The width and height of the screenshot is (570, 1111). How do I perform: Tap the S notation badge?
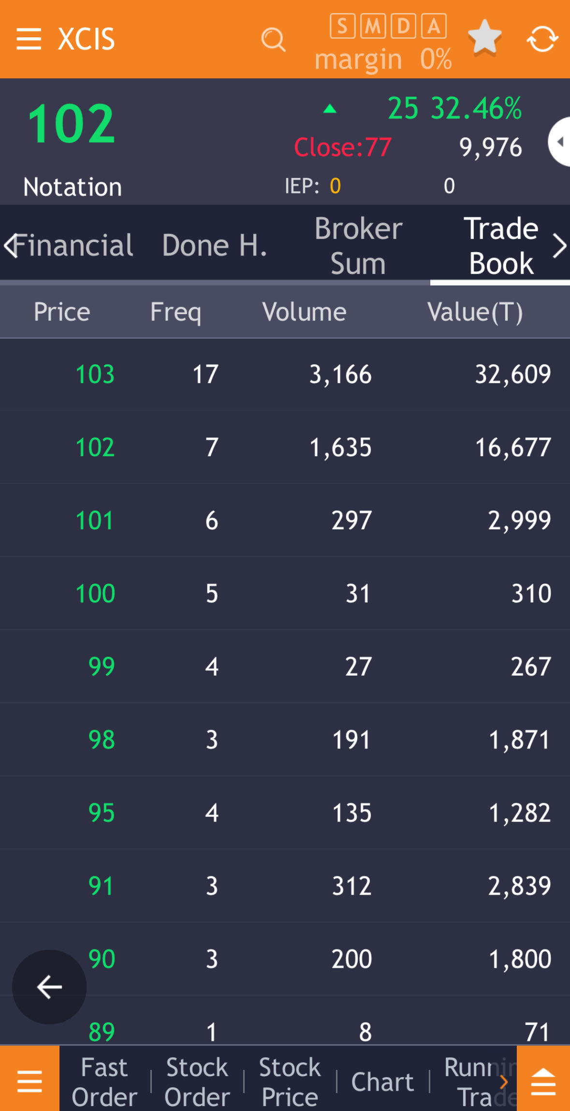pyautogui.click(x=342, y=26)
